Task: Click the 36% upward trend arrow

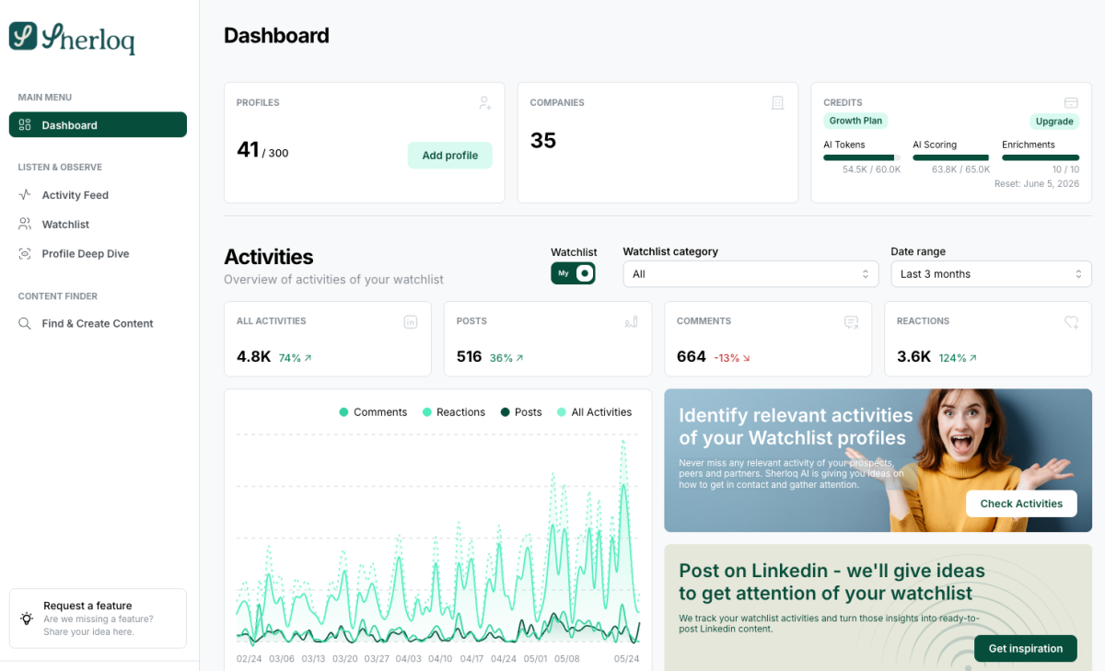Action: [519, 358]
